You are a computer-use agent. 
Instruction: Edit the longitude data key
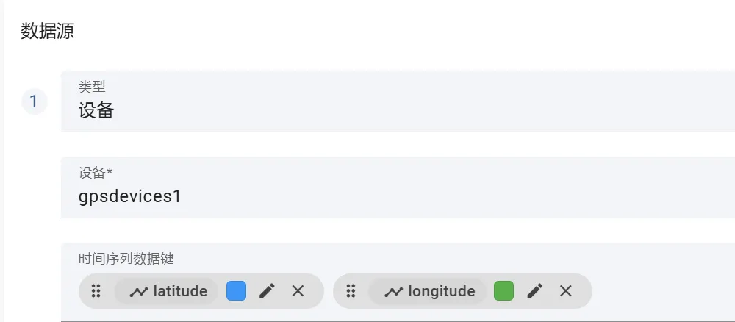(535, 291)
